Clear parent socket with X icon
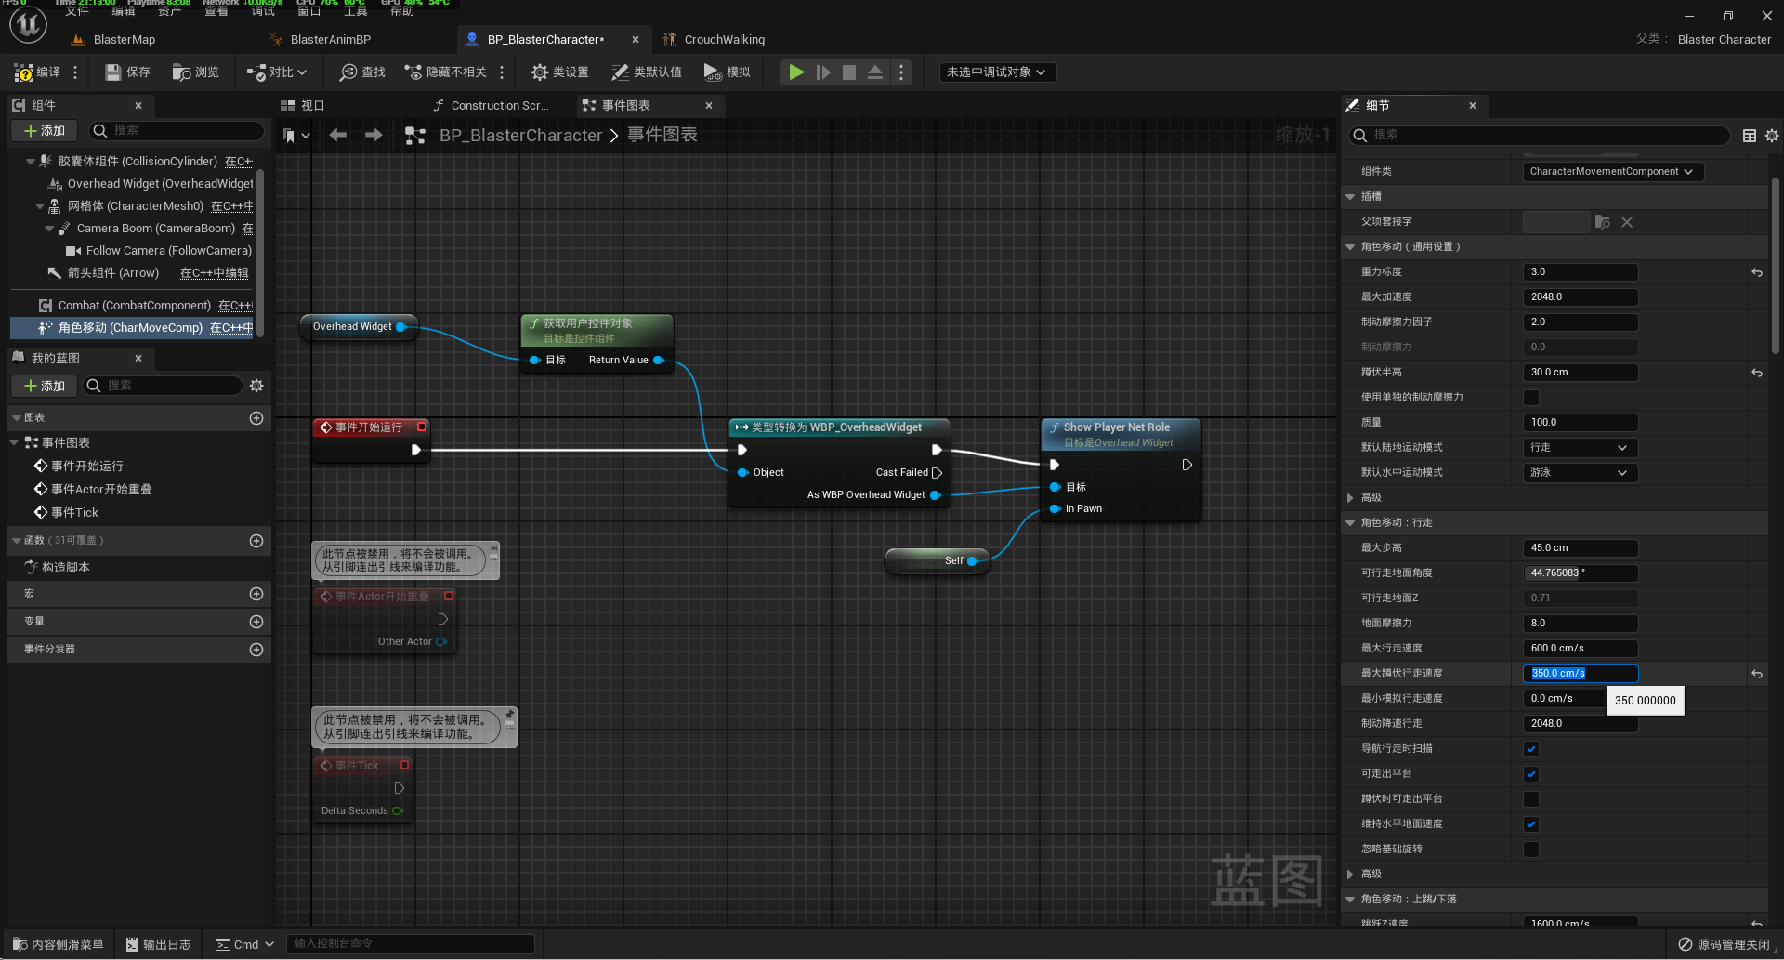Screen dimensions: 1784x960 [1626, 222]
